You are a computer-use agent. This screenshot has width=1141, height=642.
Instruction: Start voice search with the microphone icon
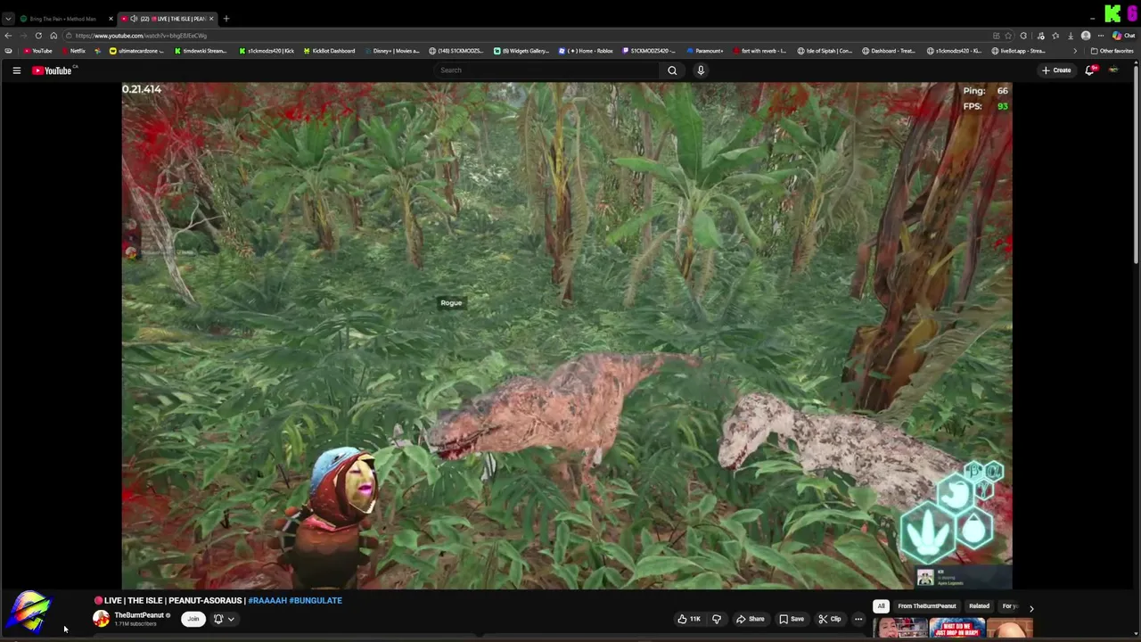pyautogui.click(x=701, y=70)
